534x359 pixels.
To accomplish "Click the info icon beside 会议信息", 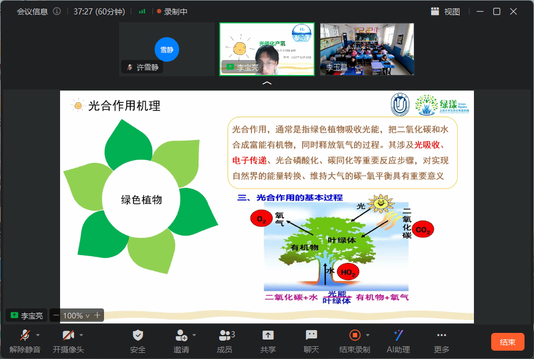I will pos(57,11).
